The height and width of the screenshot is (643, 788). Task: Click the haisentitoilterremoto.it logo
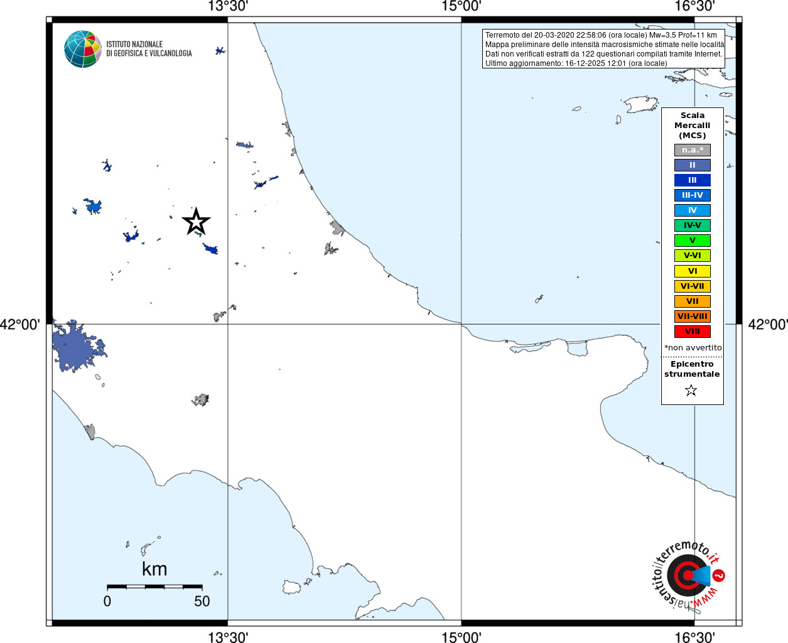pyautogui.click(x=688, y=575)
